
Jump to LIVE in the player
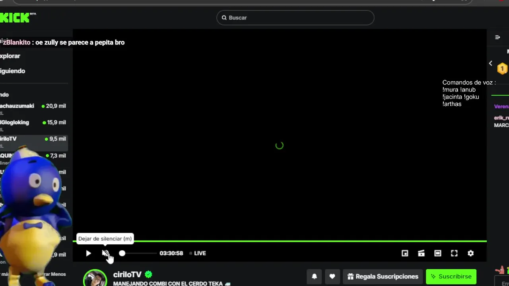coord(198,253)
